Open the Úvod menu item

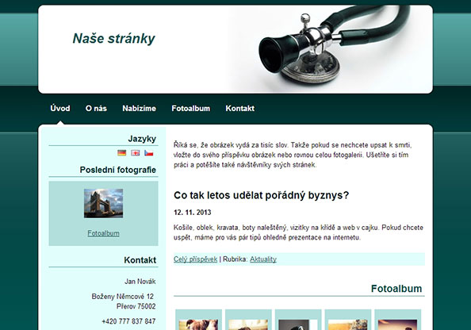tap(60, 108)
